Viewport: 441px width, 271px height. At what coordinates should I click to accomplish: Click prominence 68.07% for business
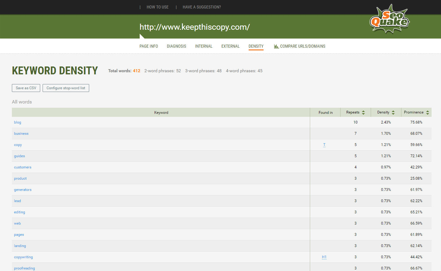[416, 134]
